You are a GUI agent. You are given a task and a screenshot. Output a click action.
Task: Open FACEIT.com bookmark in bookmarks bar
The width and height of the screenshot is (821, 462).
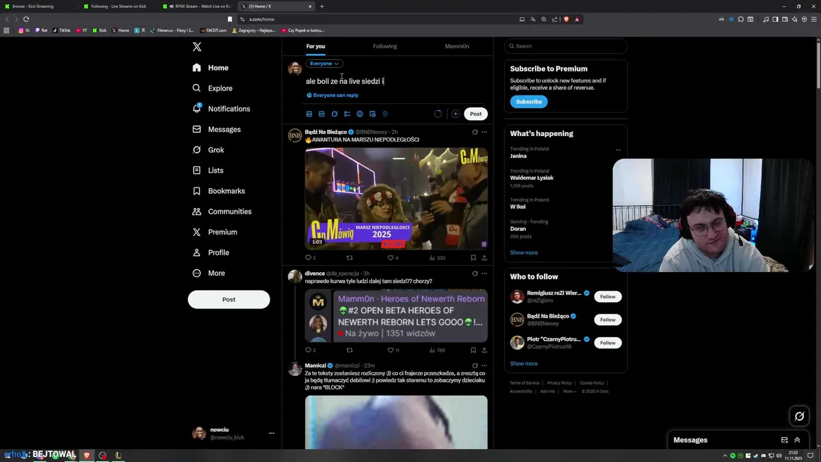pos(213,30)
